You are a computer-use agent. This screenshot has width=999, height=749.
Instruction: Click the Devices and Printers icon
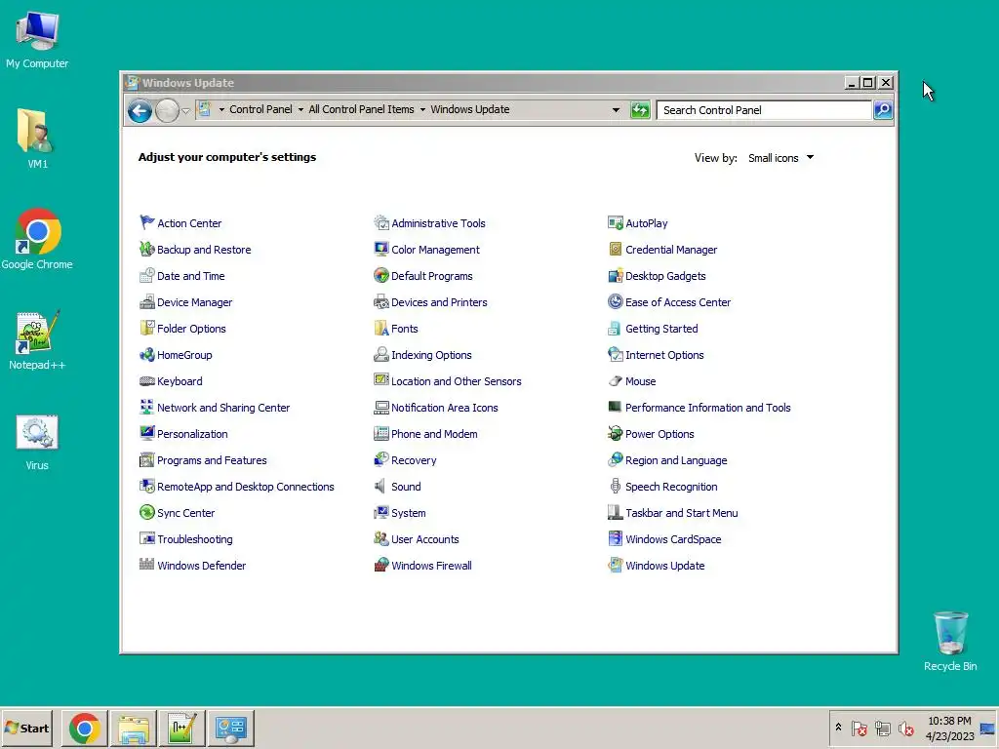click(x=381, y=302)
